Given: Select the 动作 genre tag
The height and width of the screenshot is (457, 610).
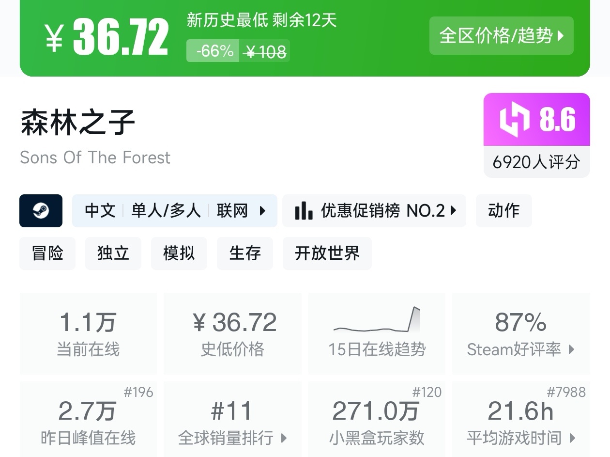Looking at the screenshot, I should (503, 211).
